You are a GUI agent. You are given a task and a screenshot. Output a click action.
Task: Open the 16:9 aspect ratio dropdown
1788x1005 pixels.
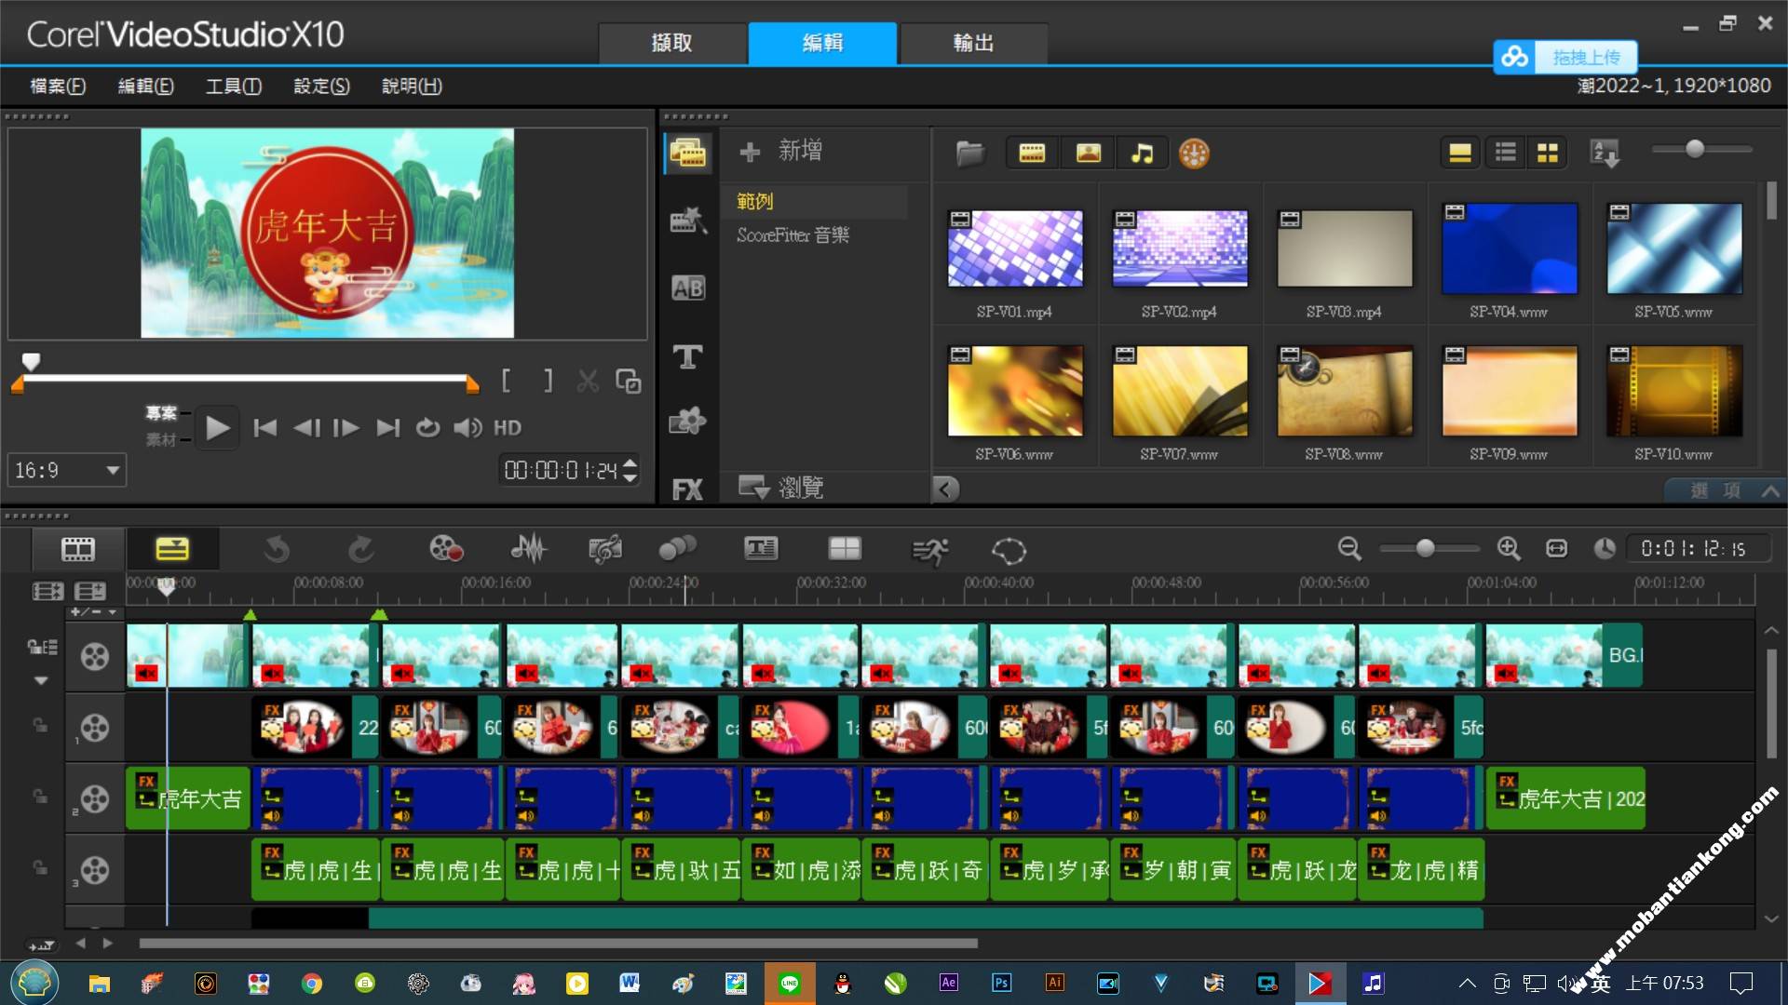(x=67, y=470)
